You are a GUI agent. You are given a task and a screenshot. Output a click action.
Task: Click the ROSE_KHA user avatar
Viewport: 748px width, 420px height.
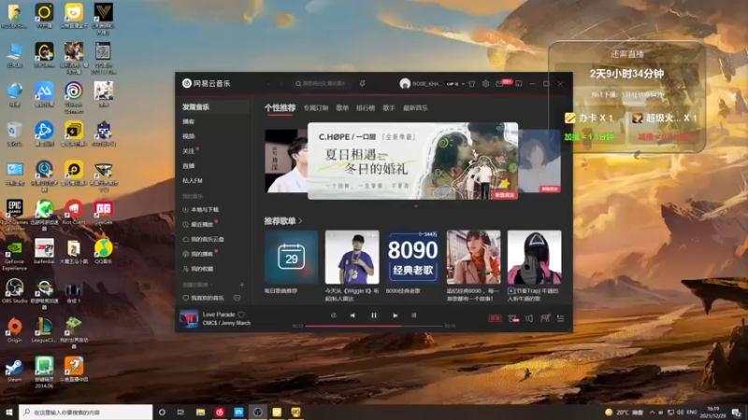click(x=405, y=84)
